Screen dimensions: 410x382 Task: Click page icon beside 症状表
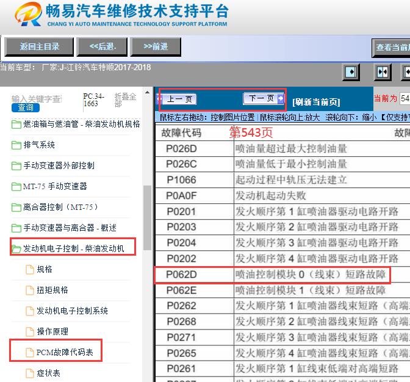click(29, 373)
